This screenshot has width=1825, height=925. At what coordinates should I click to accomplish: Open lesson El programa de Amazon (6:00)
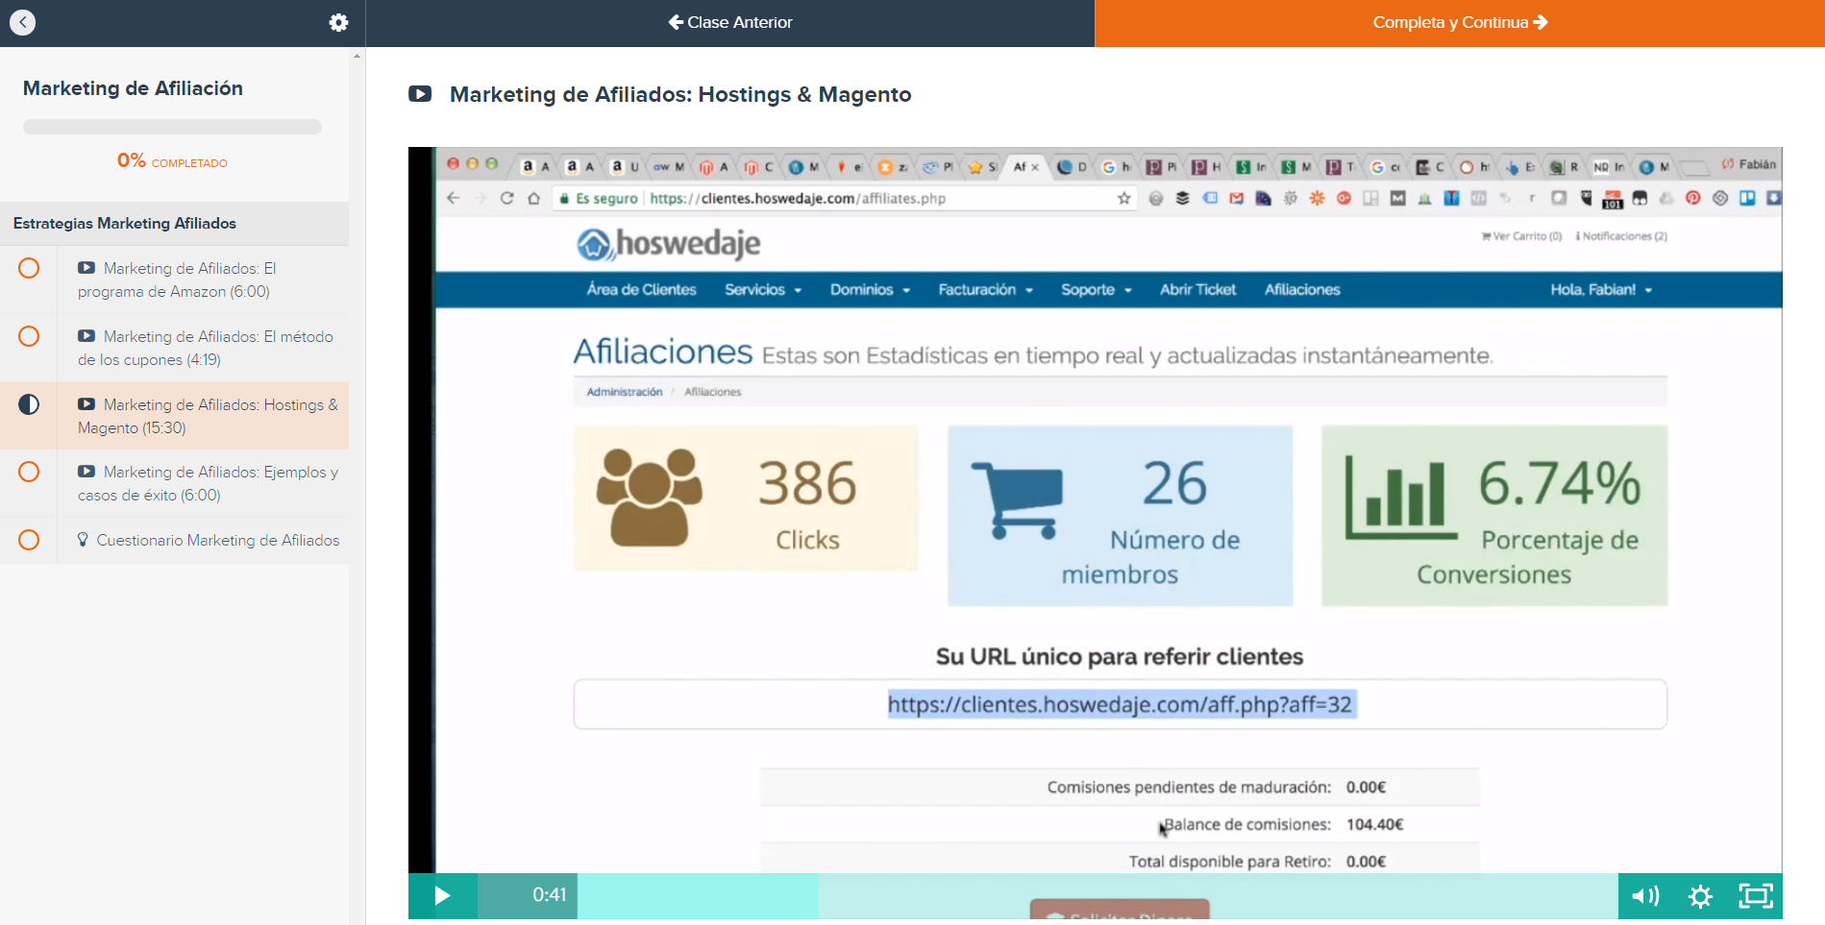pyautogui.click(x=204, y=280)
